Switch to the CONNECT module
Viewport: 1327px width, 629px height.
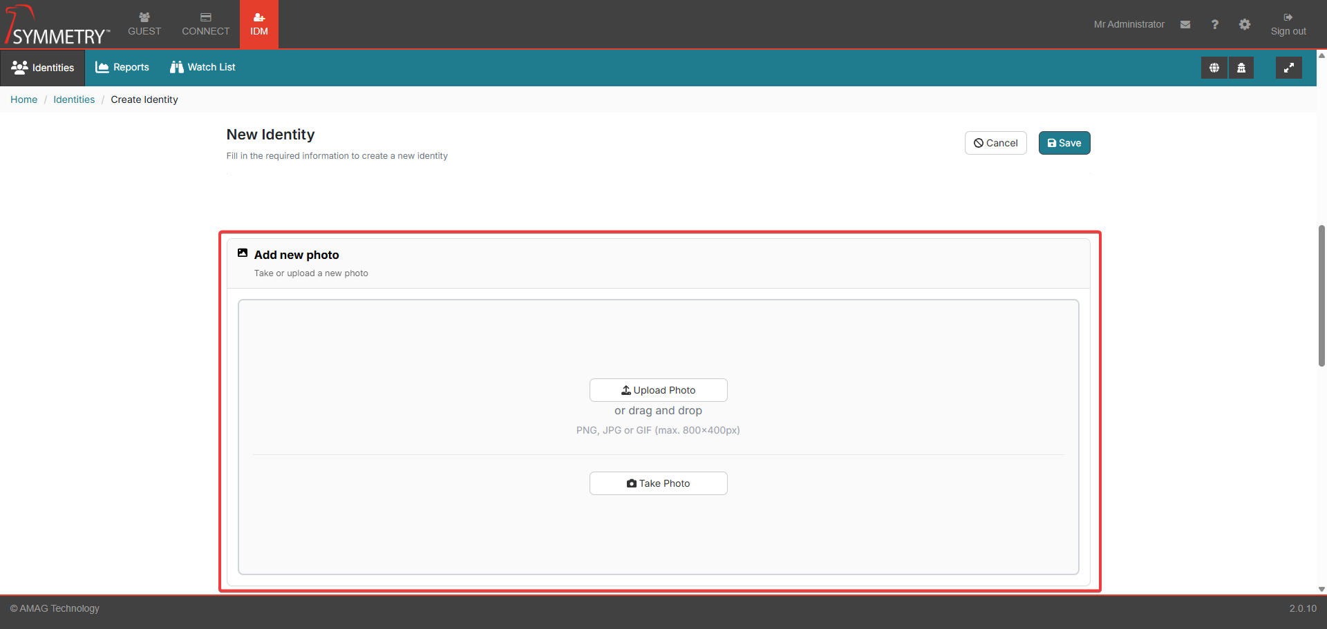point(205,24)
